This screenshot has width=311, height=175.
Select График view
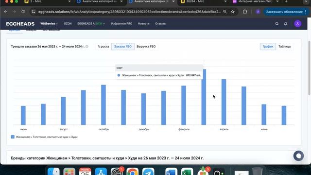point(268,47)
